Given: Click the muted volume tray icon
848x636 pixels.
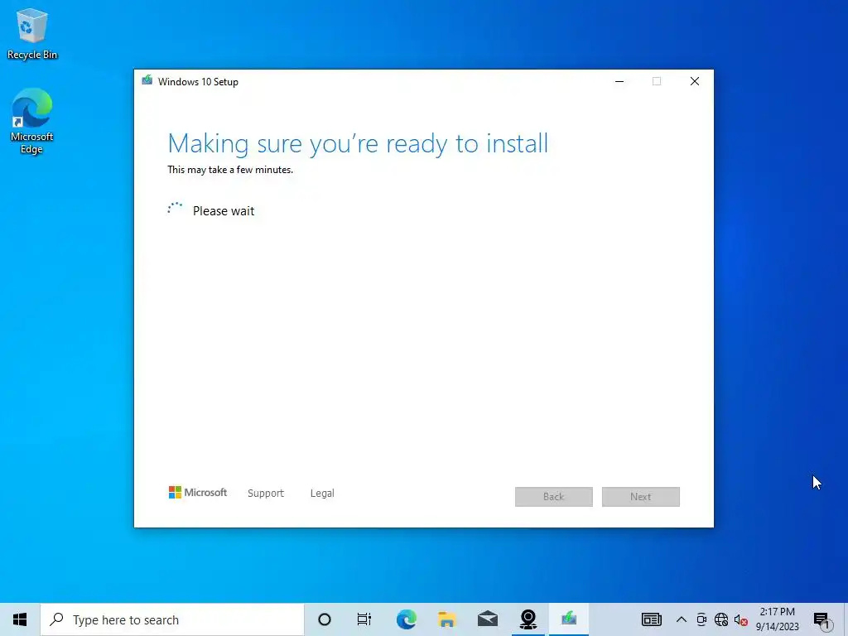Looking at the screenshot, I should [x=741, y=619].
